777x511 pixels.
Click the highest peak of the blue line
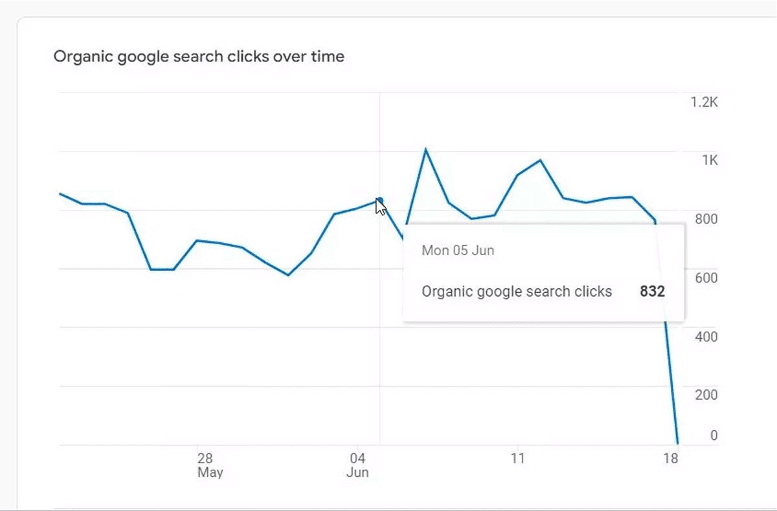[425, 149]
